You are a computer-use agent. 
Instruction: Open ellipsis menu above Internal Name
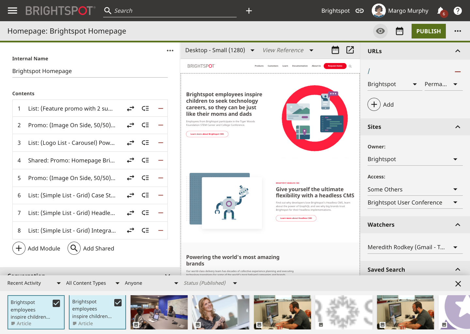point(170,51)
